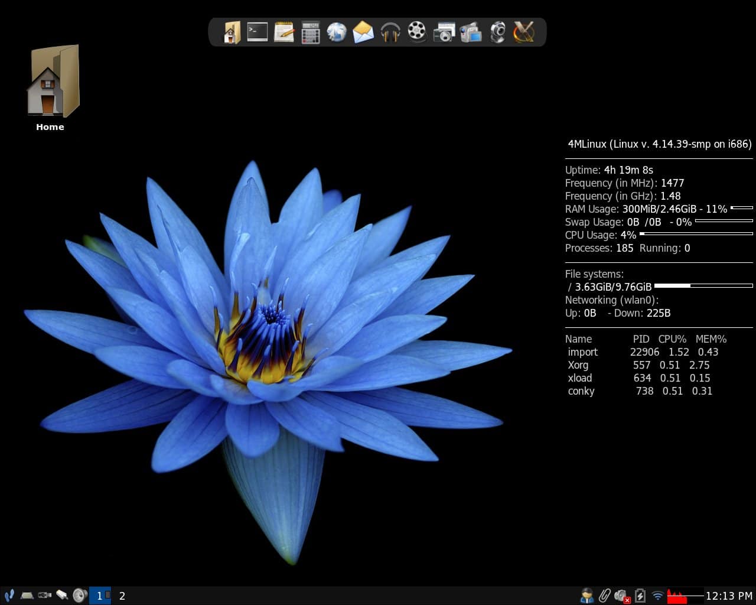Click the drive icon in taskbar
This screenshot has height=605, width=756.
click(x=27, y=596)
